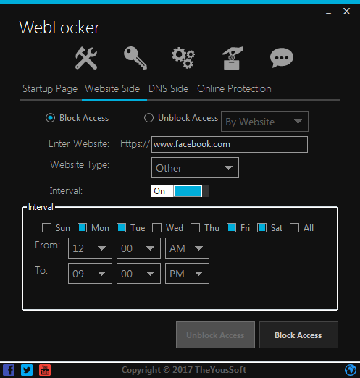Open the hammer and wrench tools icon
This screenshot has height=378, width=360.
pos(86,58)
